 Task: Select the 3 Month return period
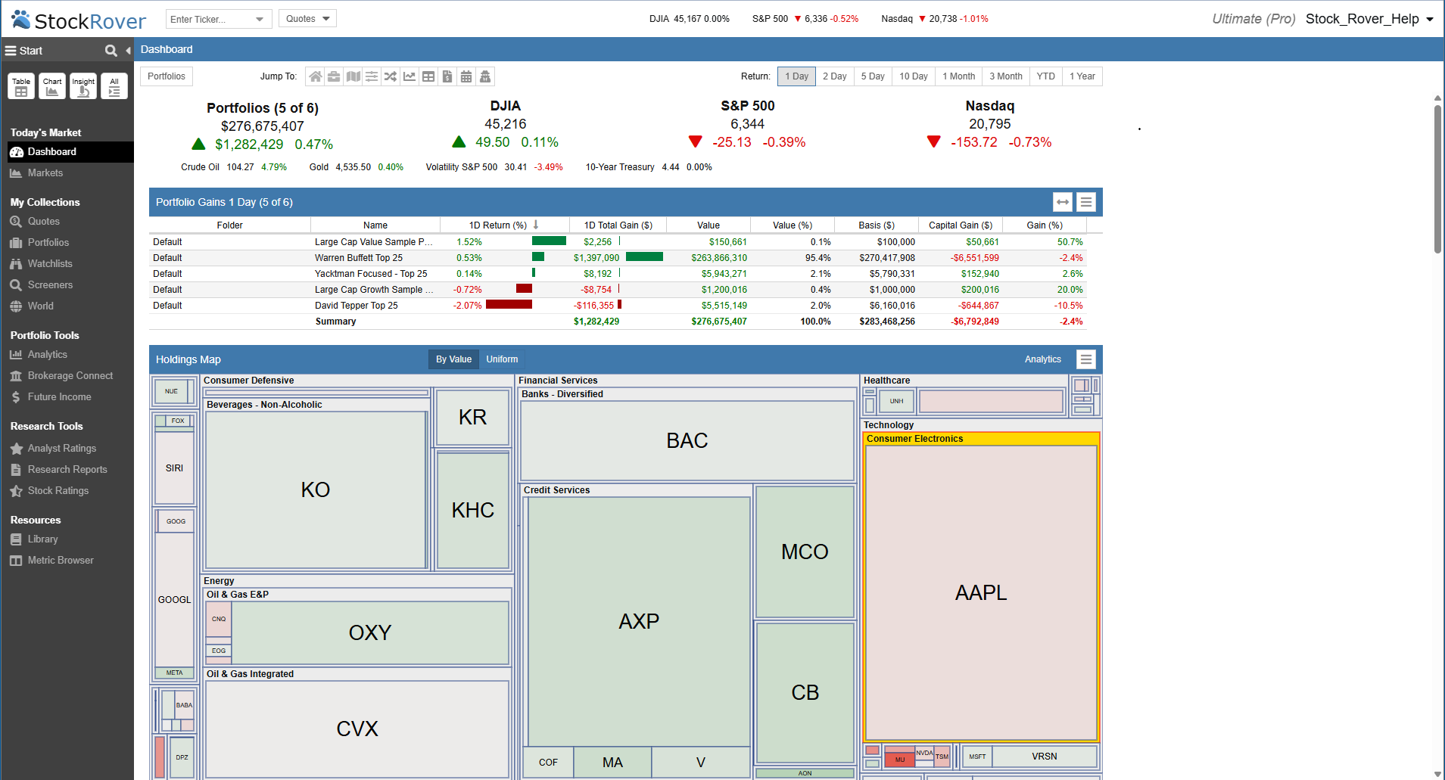(1005, 76)
